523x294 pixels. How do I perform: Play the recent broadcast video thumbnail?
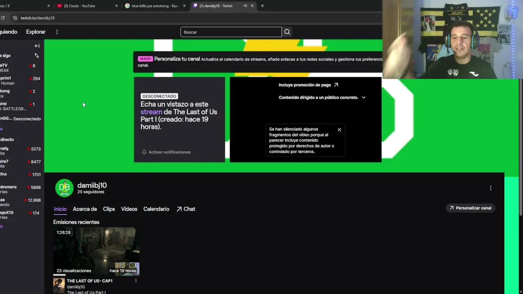click(96, 251)
